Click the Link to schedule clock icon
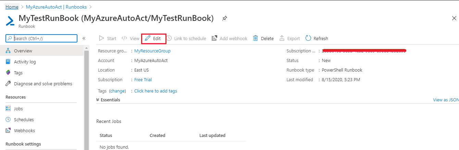This screenshot has height=150, width=459. 169,38
